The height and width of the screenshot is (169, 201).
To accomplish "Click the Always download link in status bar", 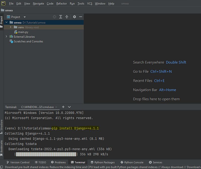I will tap(172, 167).
